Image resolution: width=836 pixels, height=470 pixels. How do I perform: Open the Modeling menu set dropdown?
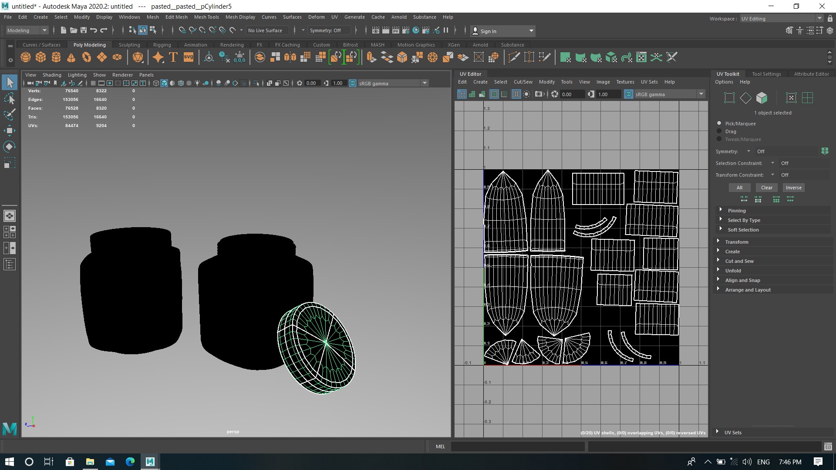27,30
